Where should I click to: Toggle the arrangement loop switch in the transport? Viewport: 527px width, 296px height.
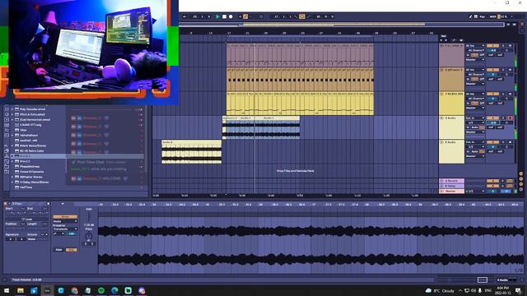(302, 16)
